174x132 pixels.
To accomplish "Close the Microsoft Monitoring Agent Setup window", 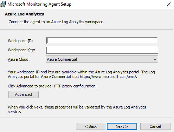I will 169,4.
